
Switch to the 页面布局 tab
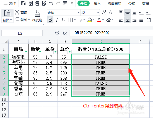coord(115,4)
